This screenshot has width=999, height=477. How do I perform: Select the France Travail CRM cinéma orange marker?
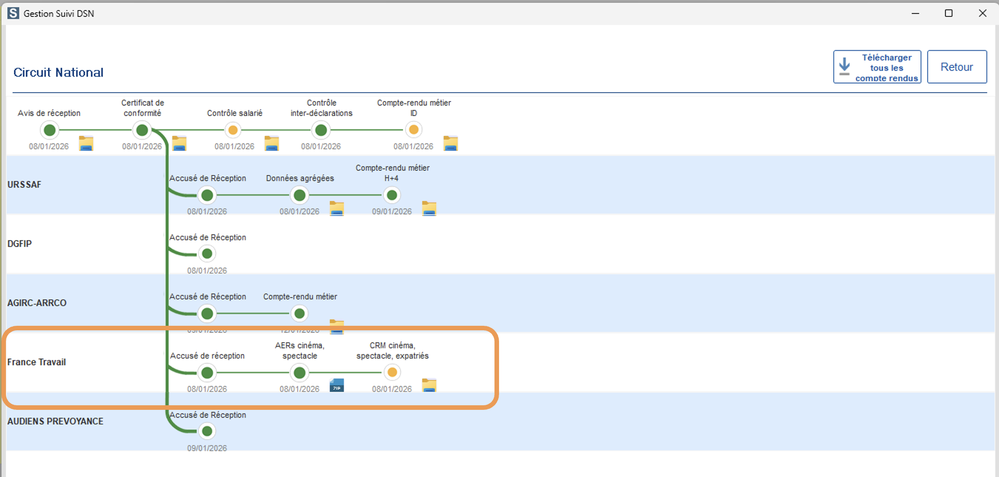(x=392, y=372)
